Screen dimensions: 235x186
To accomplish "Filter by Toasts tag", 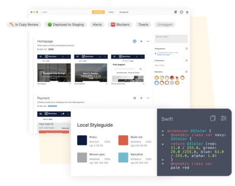I will pos(143,24).
